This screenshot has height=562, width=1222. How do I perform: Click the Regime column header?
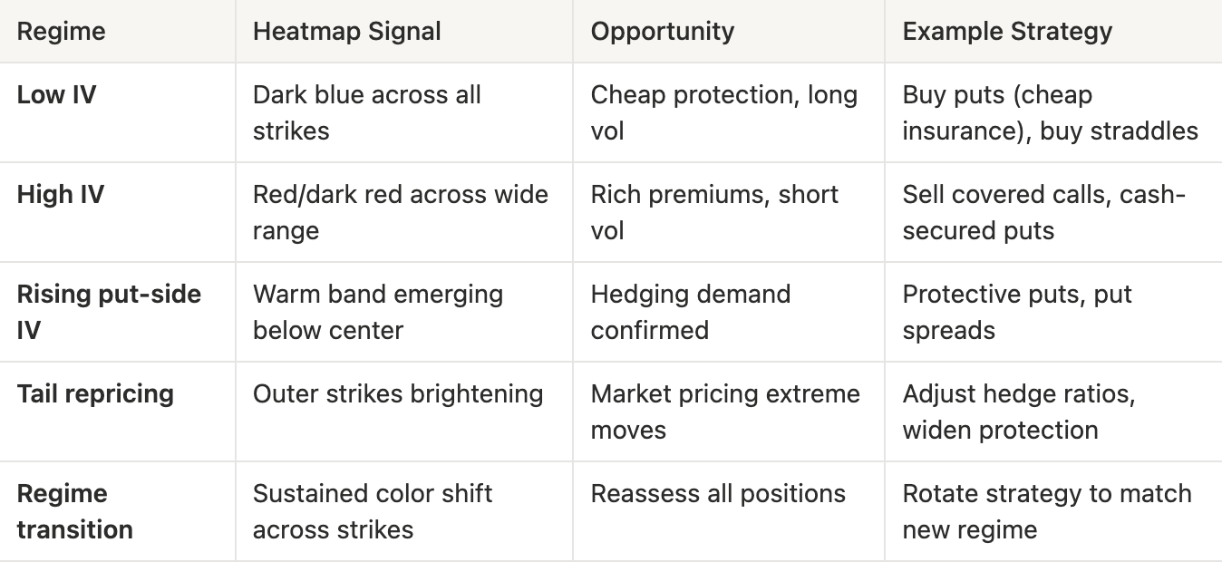[62, 32]
